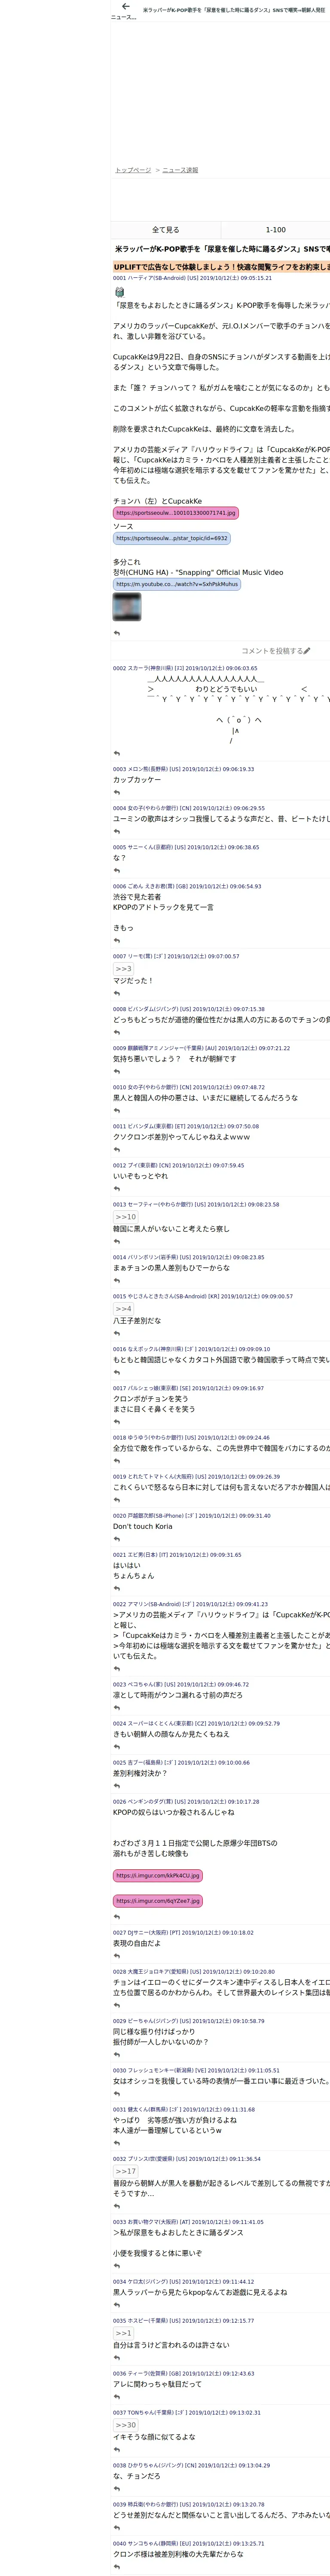Reply to post 0003 メロン熊 with arrow icon
330x2576 pixels.
tap(117, 793)
